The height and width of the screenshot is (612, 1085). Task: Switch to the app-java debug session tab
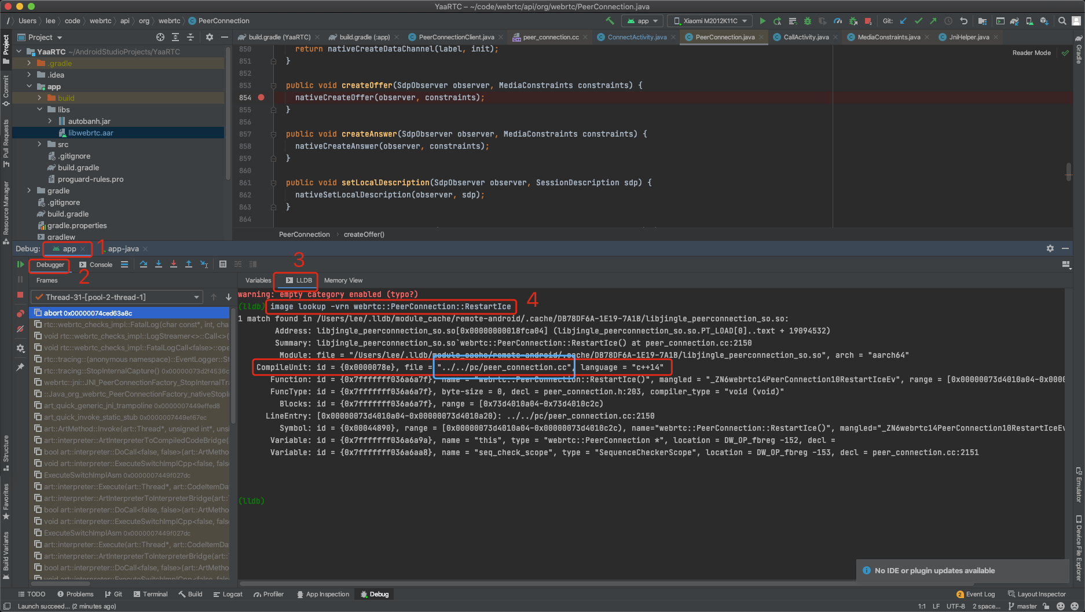(x=123, y=249)
